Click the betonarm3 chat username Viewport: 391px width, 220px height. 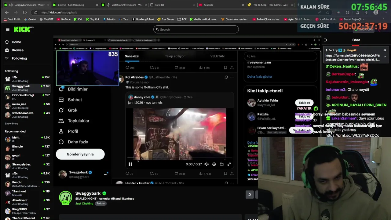[x=335, y=90]
